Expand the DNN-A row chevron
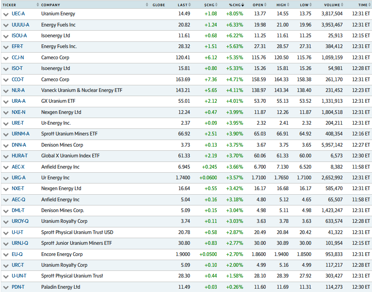372x292 pixels. pos(6,145)
